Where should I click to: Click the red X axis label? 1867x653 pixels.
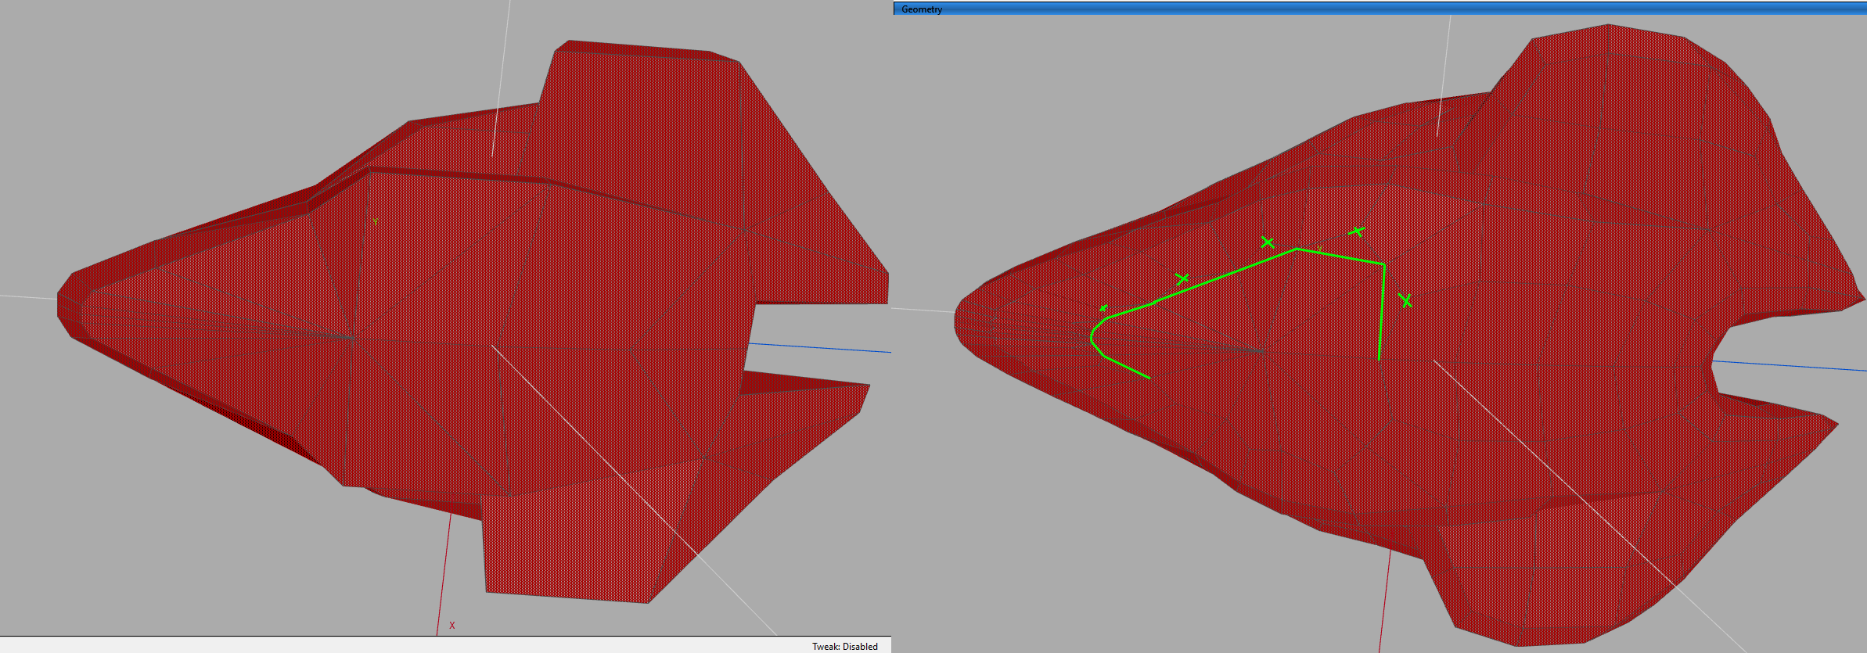[x=451, y=625]
